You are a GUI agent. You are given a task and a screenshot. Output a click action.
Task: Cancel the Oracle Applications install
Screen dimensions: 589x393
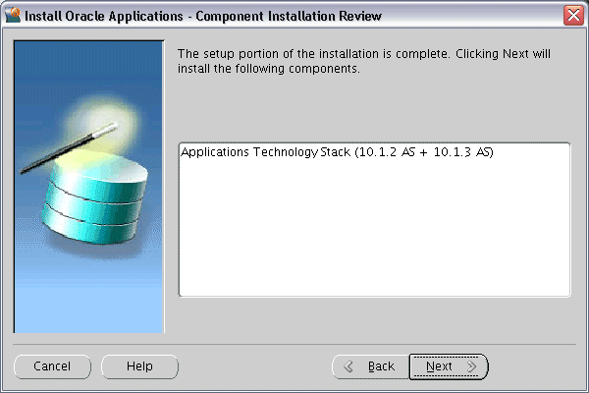(x=52, y=366)
